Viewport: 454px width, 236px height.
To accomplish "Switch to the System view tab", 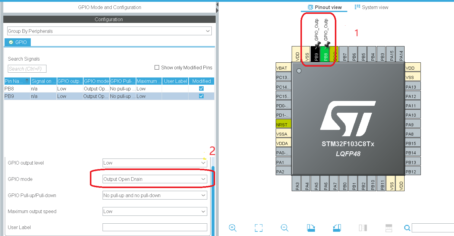I will pyautogui.click(x=371, y=7).
